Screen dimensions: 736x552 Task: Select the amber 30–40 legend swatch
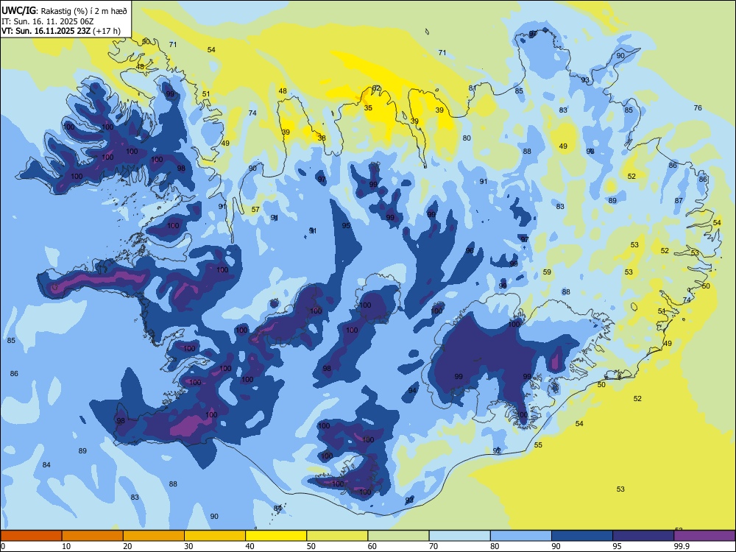click(215, 536)
